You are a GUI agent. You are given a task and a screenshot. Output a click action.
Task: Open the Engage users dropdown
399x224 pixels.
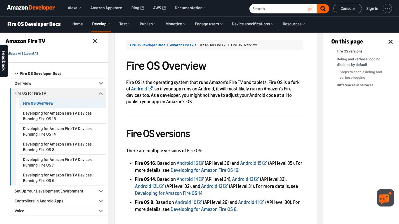click(209, 24)
